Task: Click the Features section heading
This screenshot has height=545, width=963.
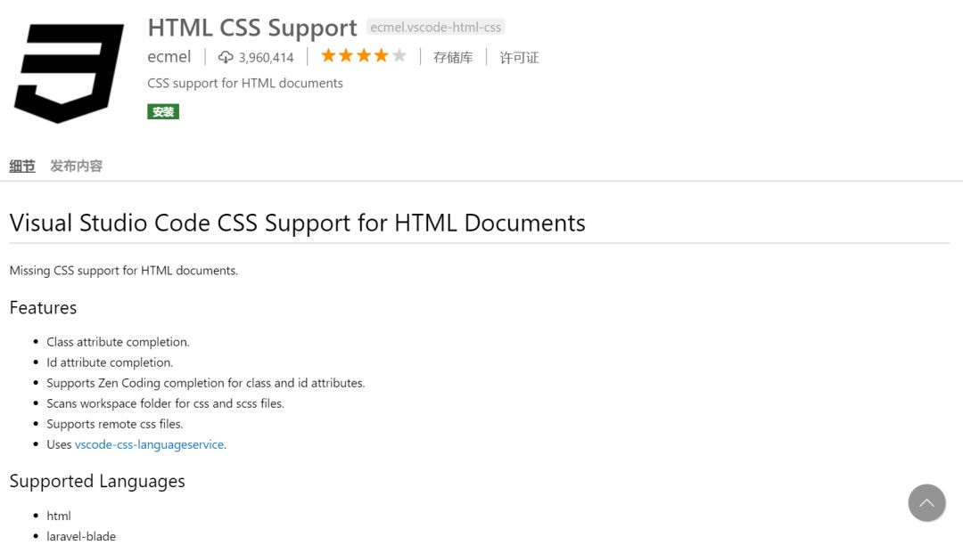Action: [x=43, y=308]
